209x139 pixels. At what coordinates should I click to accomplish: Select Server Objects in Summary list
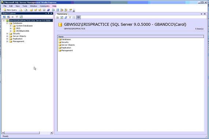pos(66,45)
